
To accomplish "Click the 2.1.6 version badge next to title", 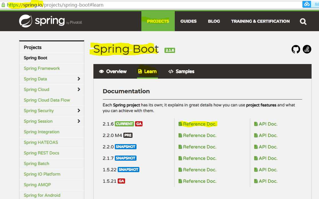I will (170, 50).
